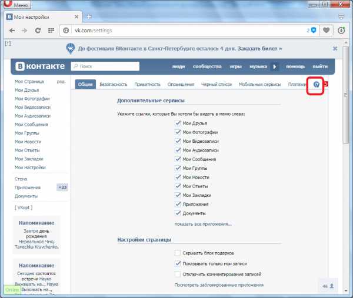353x298 pixels.
Task: Reload the vk.com settings page
Action: [x=38, y=31]
